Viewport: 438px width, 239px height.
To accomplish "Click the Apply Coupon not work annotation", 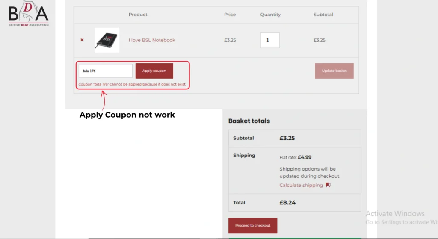I will (x=127, y=115).
